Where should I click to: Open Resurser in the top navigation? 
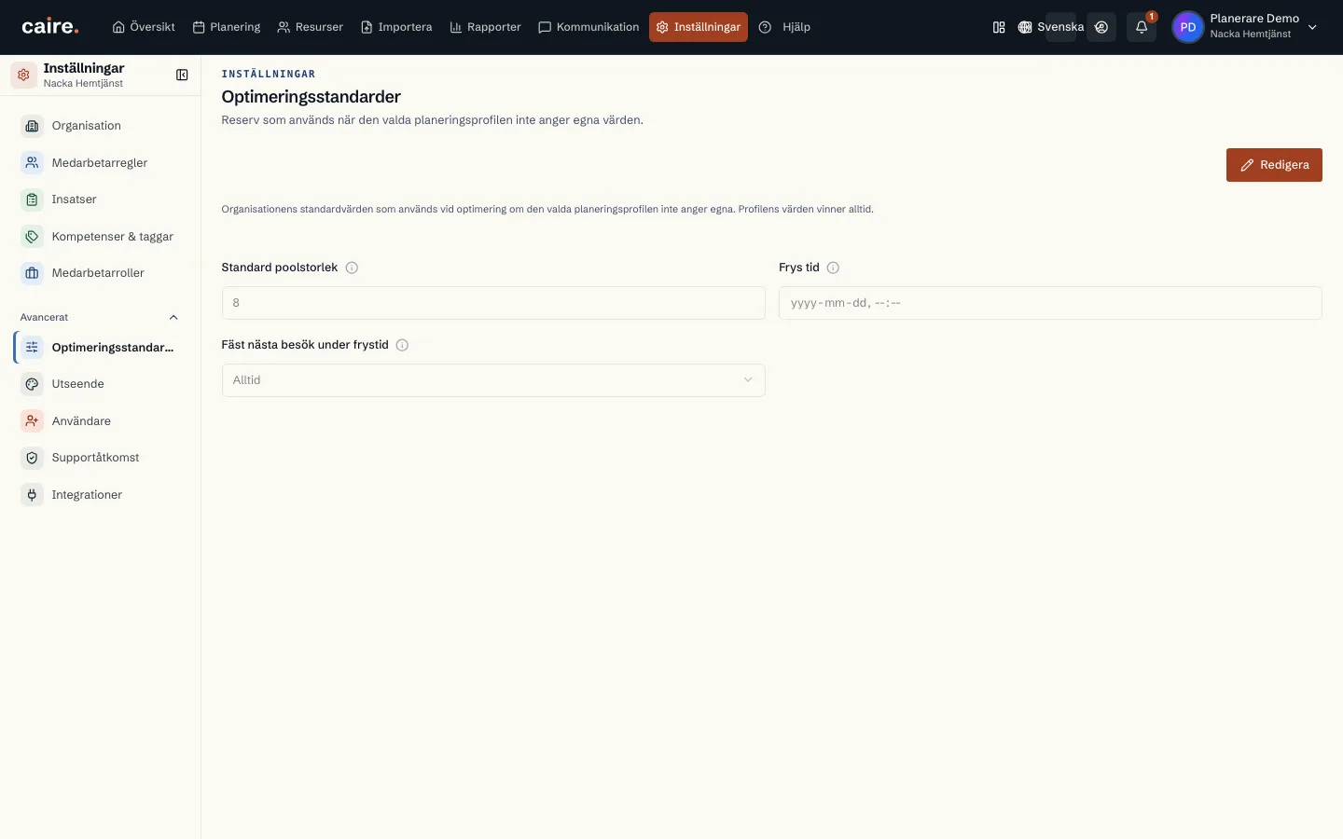[311, 27]
